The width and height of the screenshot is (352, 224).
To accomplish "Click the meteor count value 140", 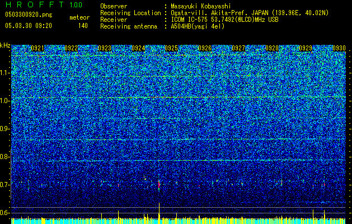I will click(x=83, y=26).
